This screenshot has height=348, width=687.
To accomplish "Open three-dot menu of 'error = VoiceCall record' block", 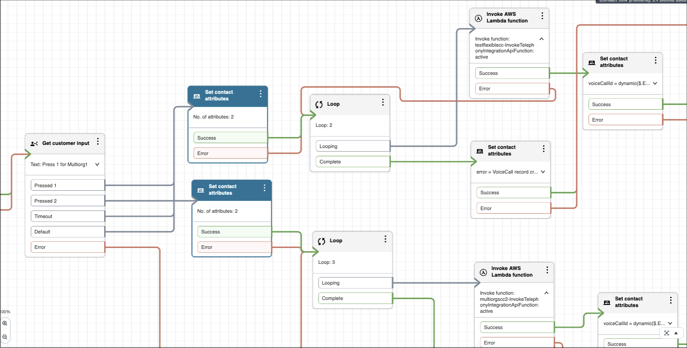I will tap(544, 149).
